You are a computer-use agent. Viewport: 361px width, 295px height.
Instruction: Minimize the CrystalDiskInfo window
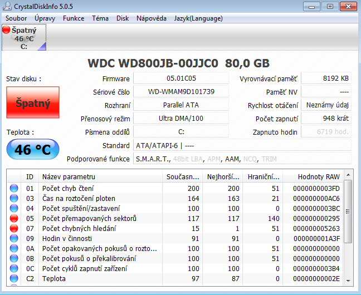[312, 7]
